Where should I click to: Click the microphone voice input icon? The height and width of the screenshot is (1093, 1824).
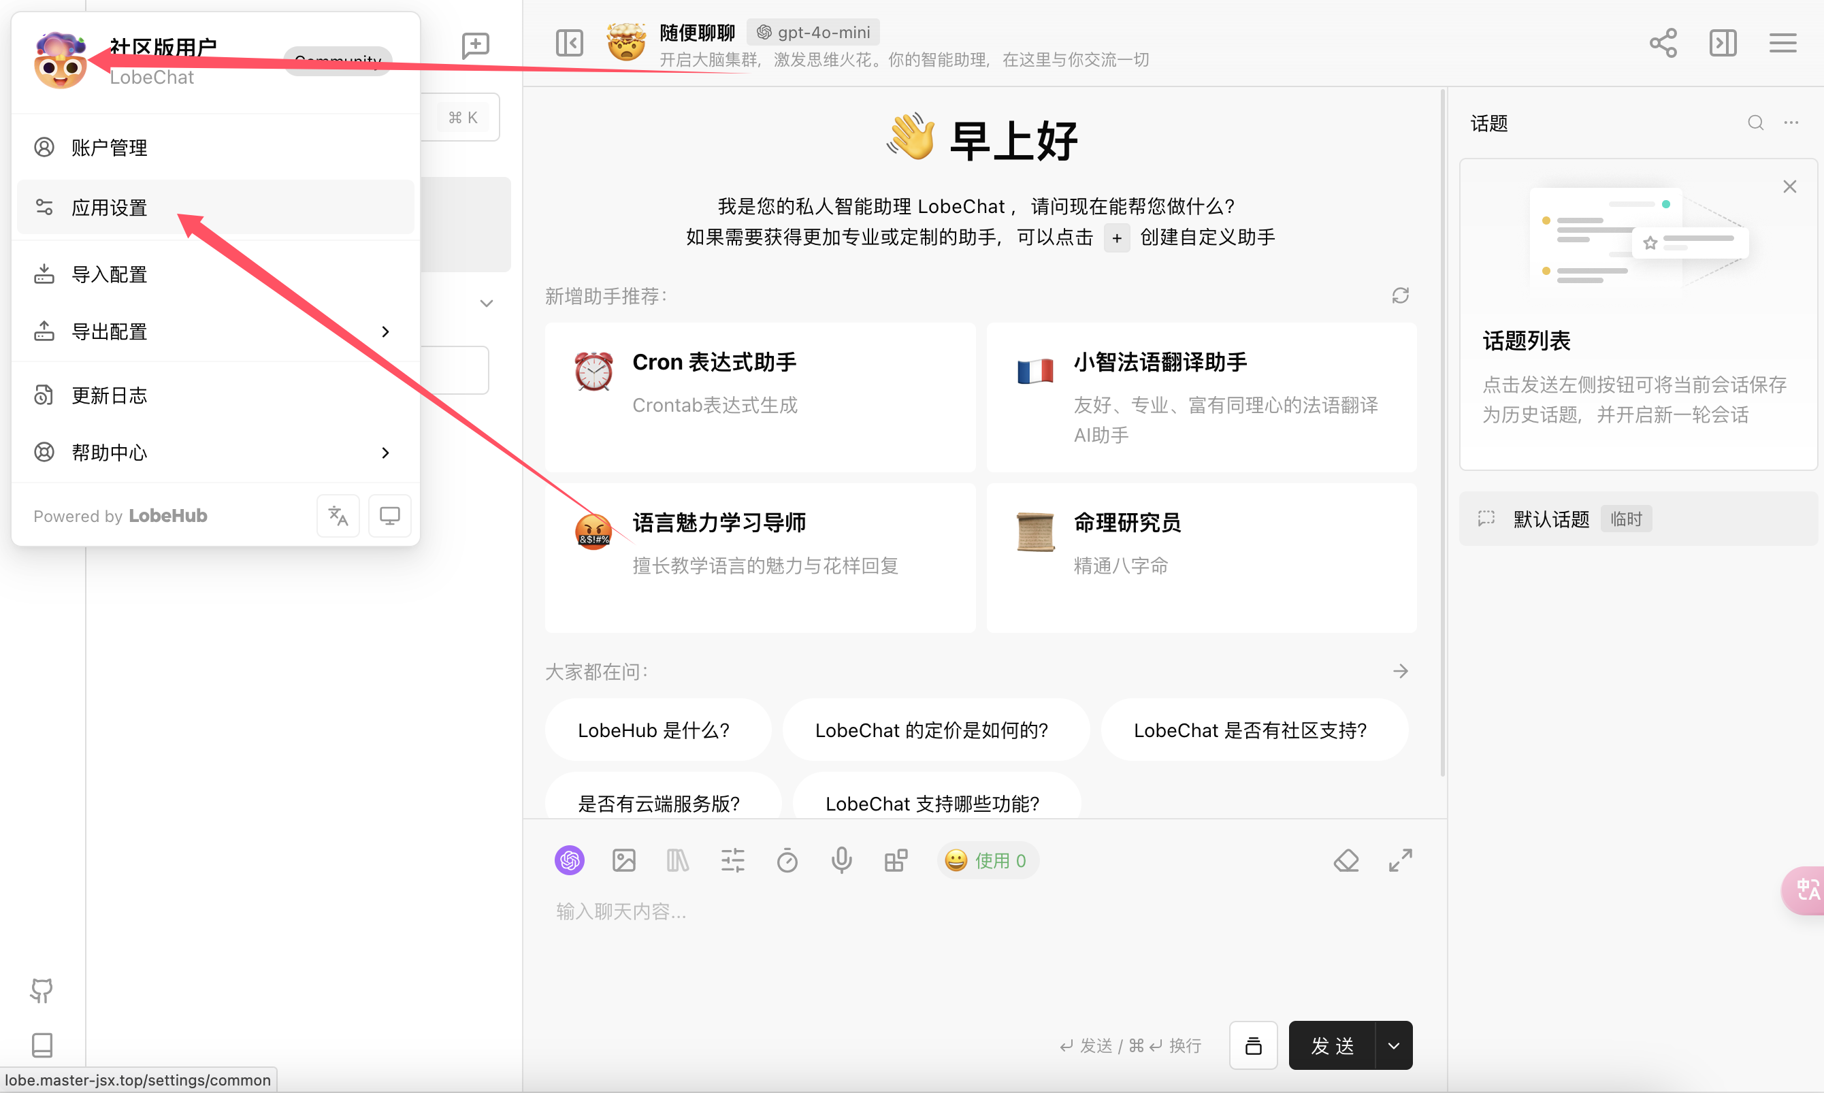[841, 860]
